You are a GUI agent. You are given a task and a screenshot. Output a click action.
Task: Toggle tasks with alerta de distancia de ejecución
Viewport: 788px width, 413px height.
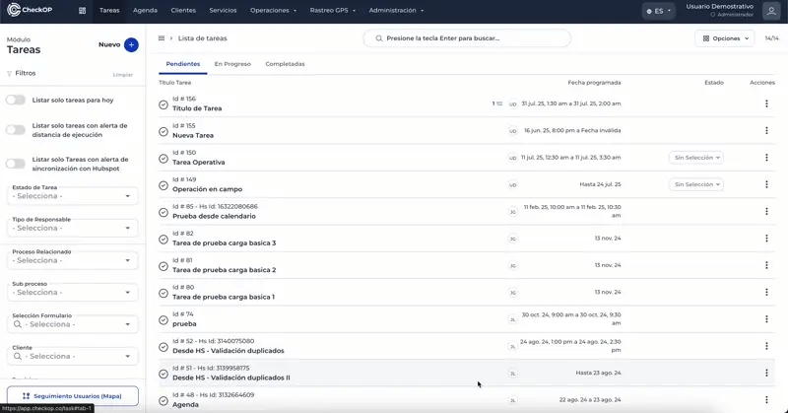(x=16, y=130)
